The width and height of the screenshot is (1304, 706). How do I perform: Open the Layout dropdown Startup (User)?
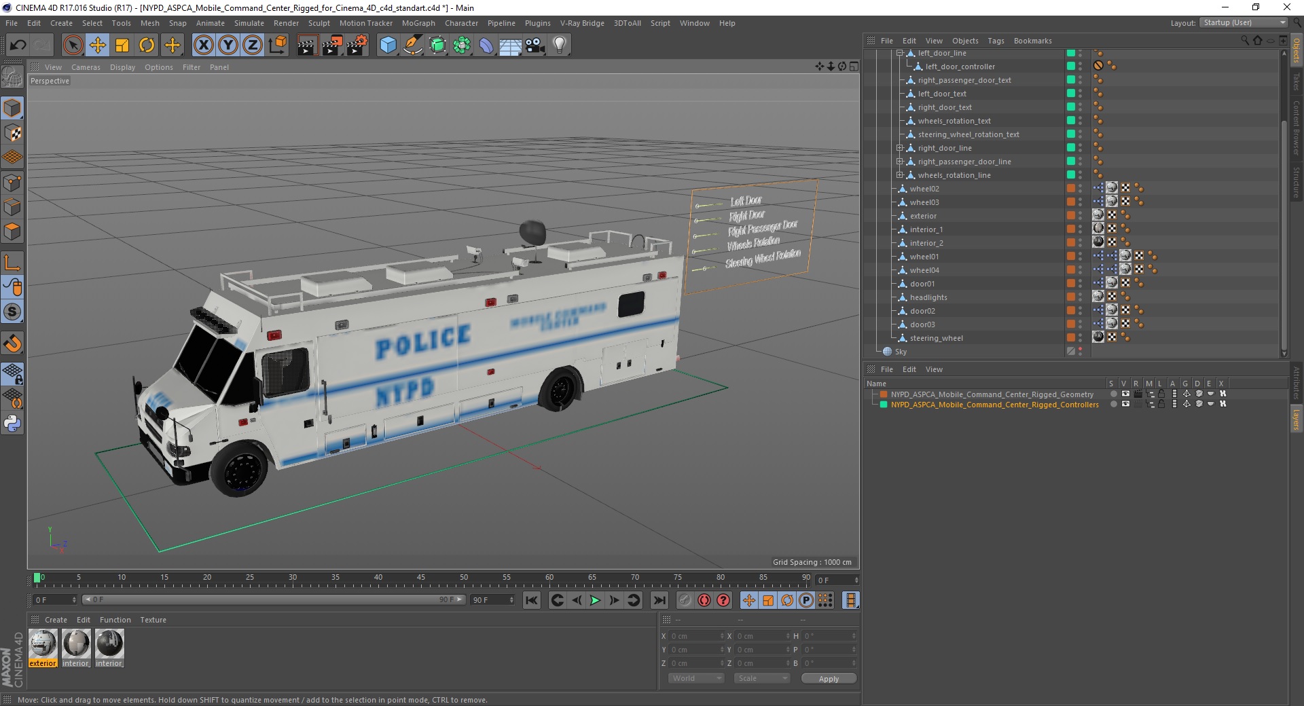pyautogui.click(x=1244, y=22)
